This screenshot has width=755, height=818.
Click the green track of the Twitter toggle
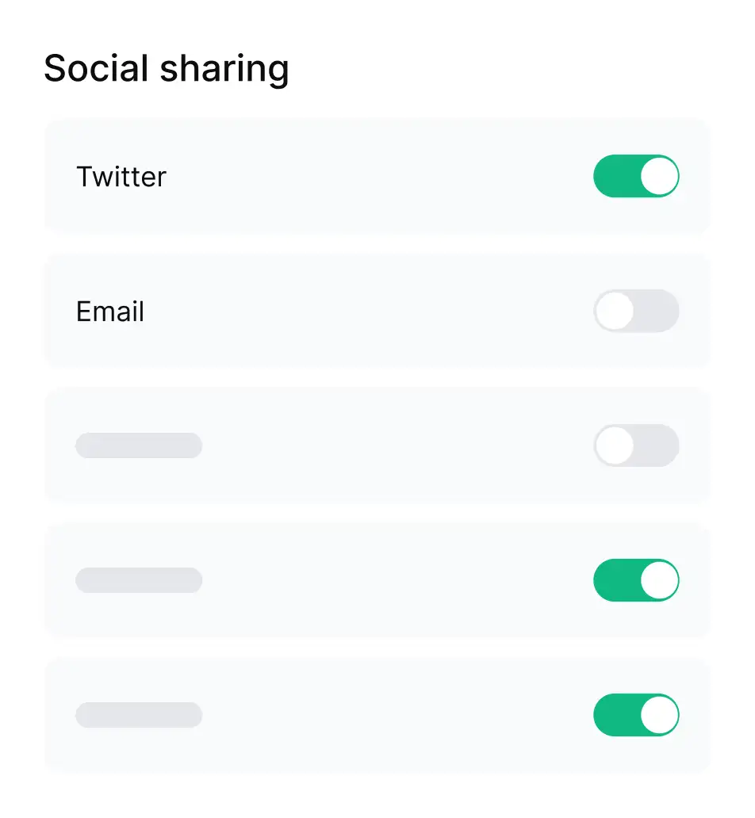tap(615, 176)
